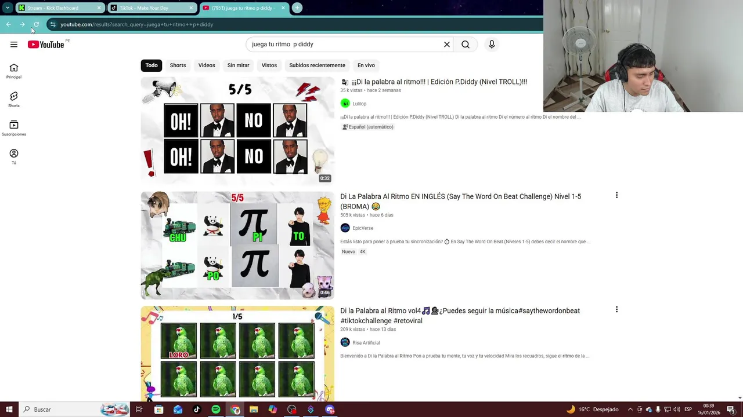Open EpicVerse channel avatar
Screen dimensions: 743x417
345,228
